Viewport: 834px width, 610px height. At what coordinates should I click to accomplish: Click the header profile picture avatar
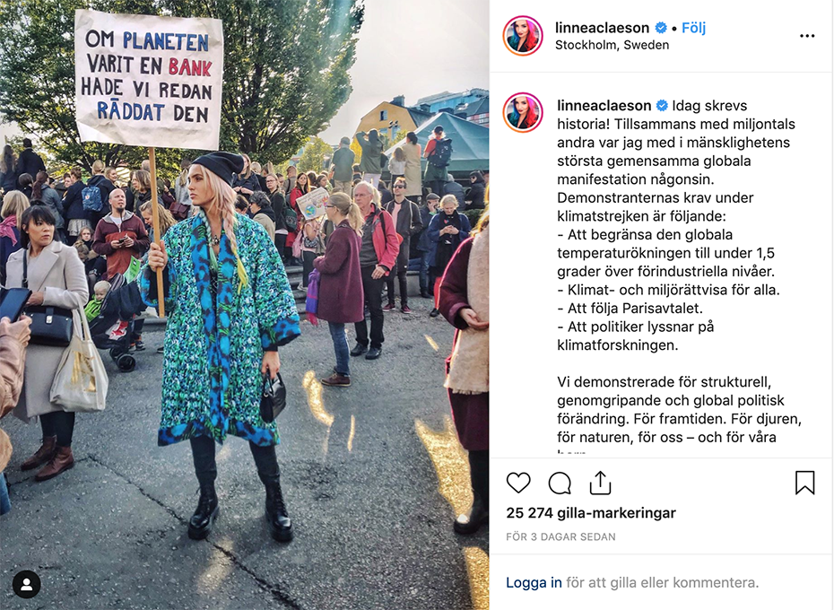pos(523,36)
